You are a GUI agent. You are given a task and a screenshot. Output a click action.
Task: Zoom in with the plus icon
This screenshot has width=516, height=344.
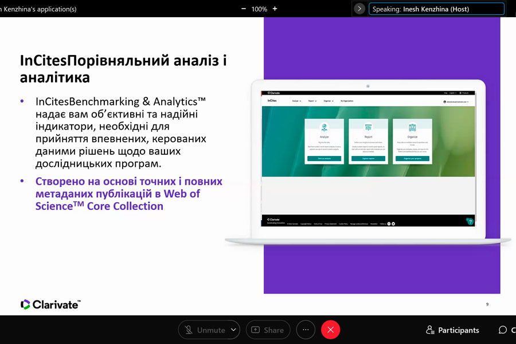click(275, 9)
